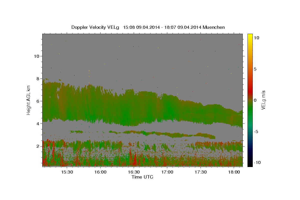Image resolution: width=300 pixels, height=200 pixels.
Task: Click the 17:30 time tick label
Action: (x=200, y=172)
